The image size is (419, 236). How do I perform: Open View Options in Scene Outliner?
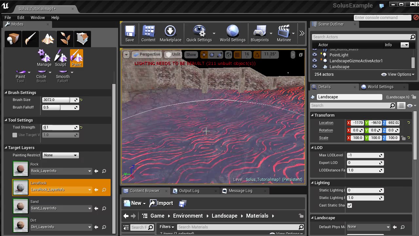tap(398, 74)
